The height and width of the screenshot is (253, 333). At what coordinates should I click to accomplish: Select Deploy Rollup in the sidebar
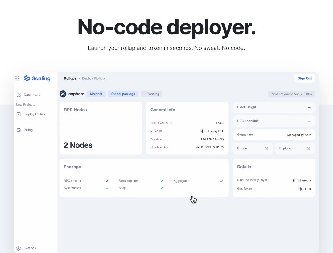click(x=31, y=114)
